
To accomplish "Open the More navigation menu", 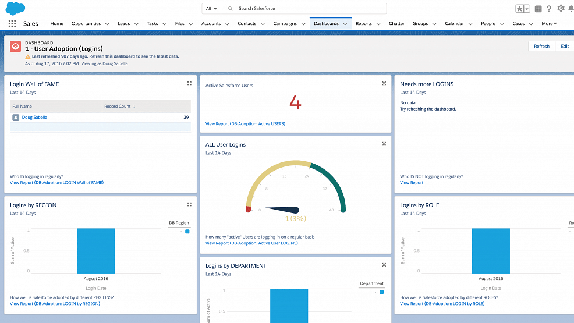I will tap(549, 23).
